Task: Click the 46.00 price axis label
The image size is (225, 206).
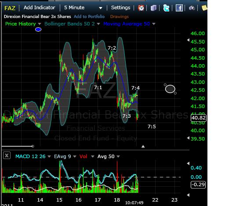Action: (198, 33)
